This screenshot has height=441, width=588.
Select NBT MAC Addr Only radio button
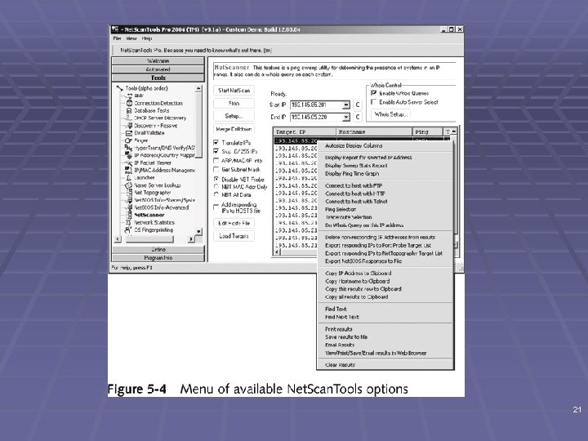[x=216, y=187]
